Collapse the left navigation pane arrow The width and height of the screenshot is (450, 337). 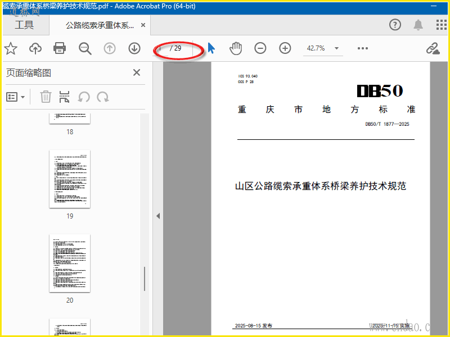(158, 216)
